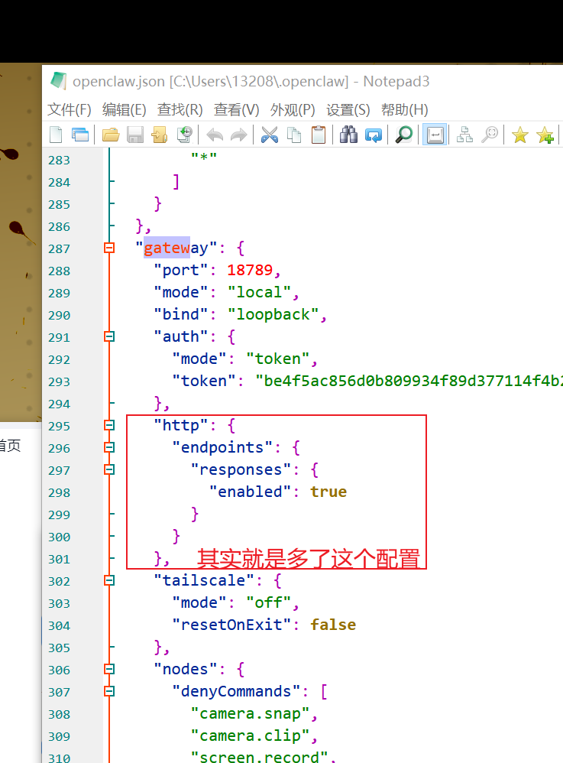Click the save-as toolbar icon
563x763 pixels.
pyautogui.click(x=160, y=135)
